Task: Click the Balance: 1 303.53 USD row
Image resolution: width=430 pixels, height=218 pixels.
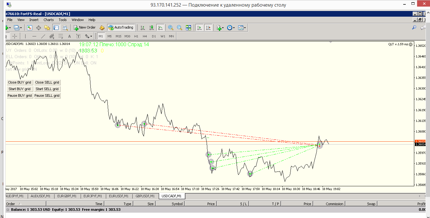Action: point(216,210)
